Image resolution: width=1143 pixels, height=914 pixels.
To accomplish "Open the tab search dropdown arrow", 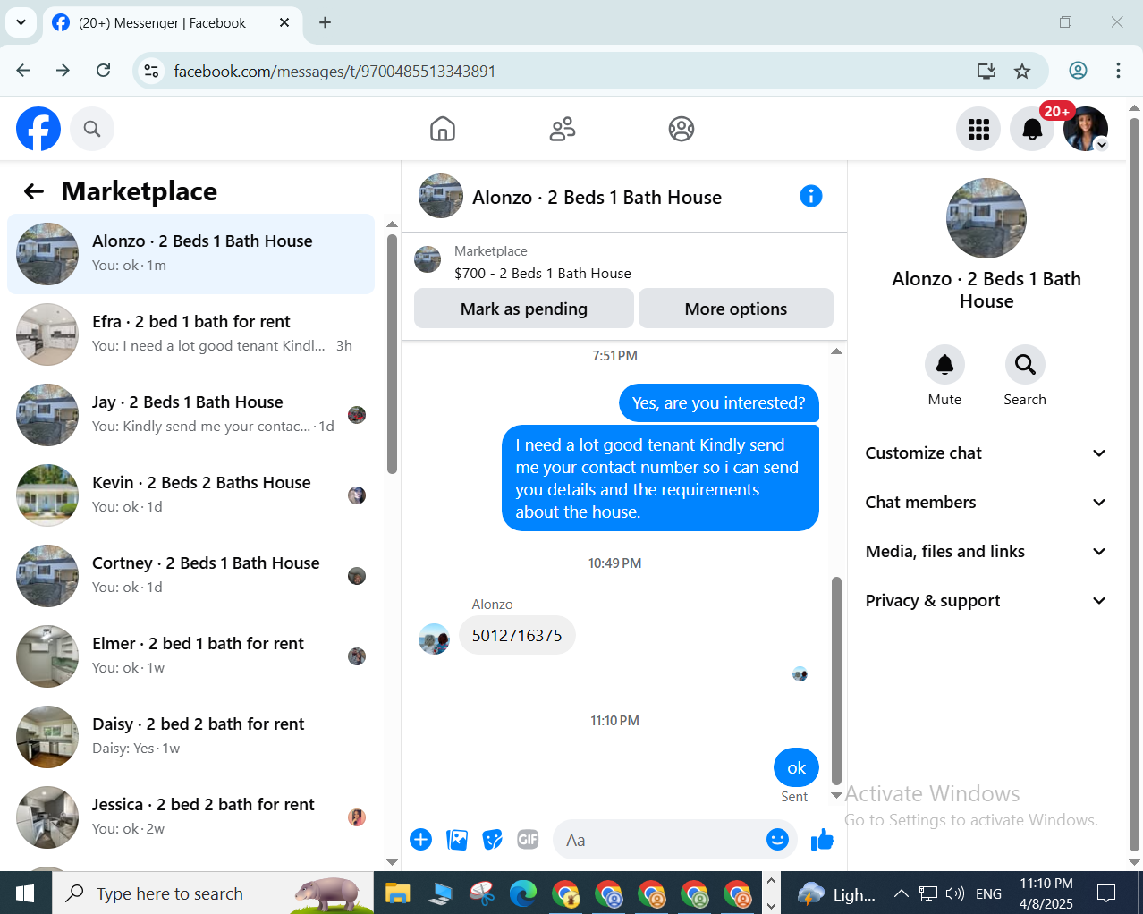I will tap(21, 22).
